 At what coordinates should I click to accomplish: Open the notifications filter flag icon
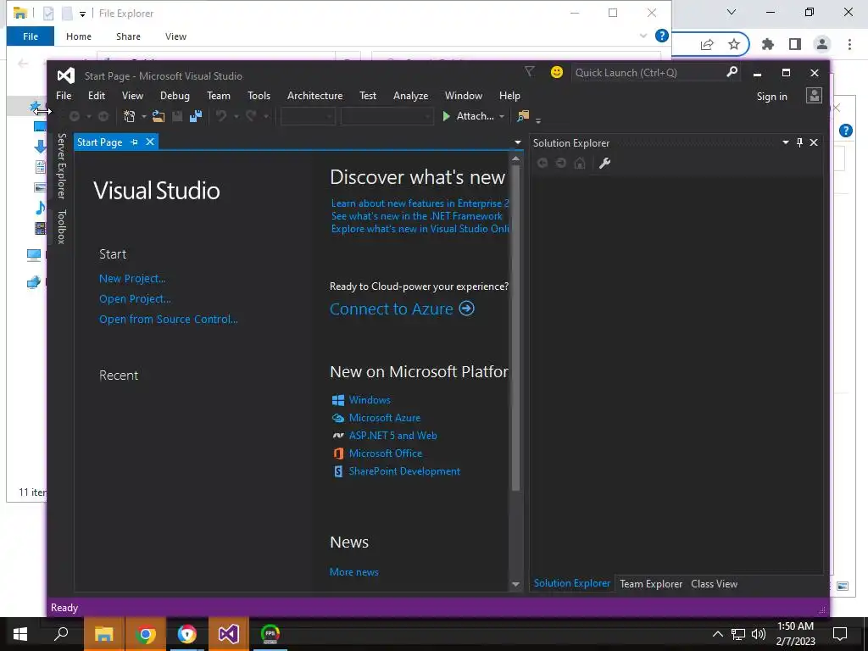point(530,72)
